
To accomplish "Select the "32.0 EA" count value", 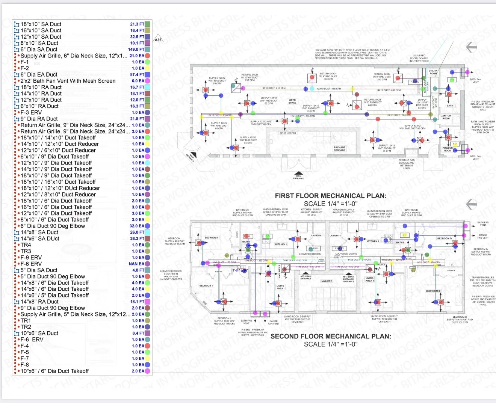I will tap(137, 226).
